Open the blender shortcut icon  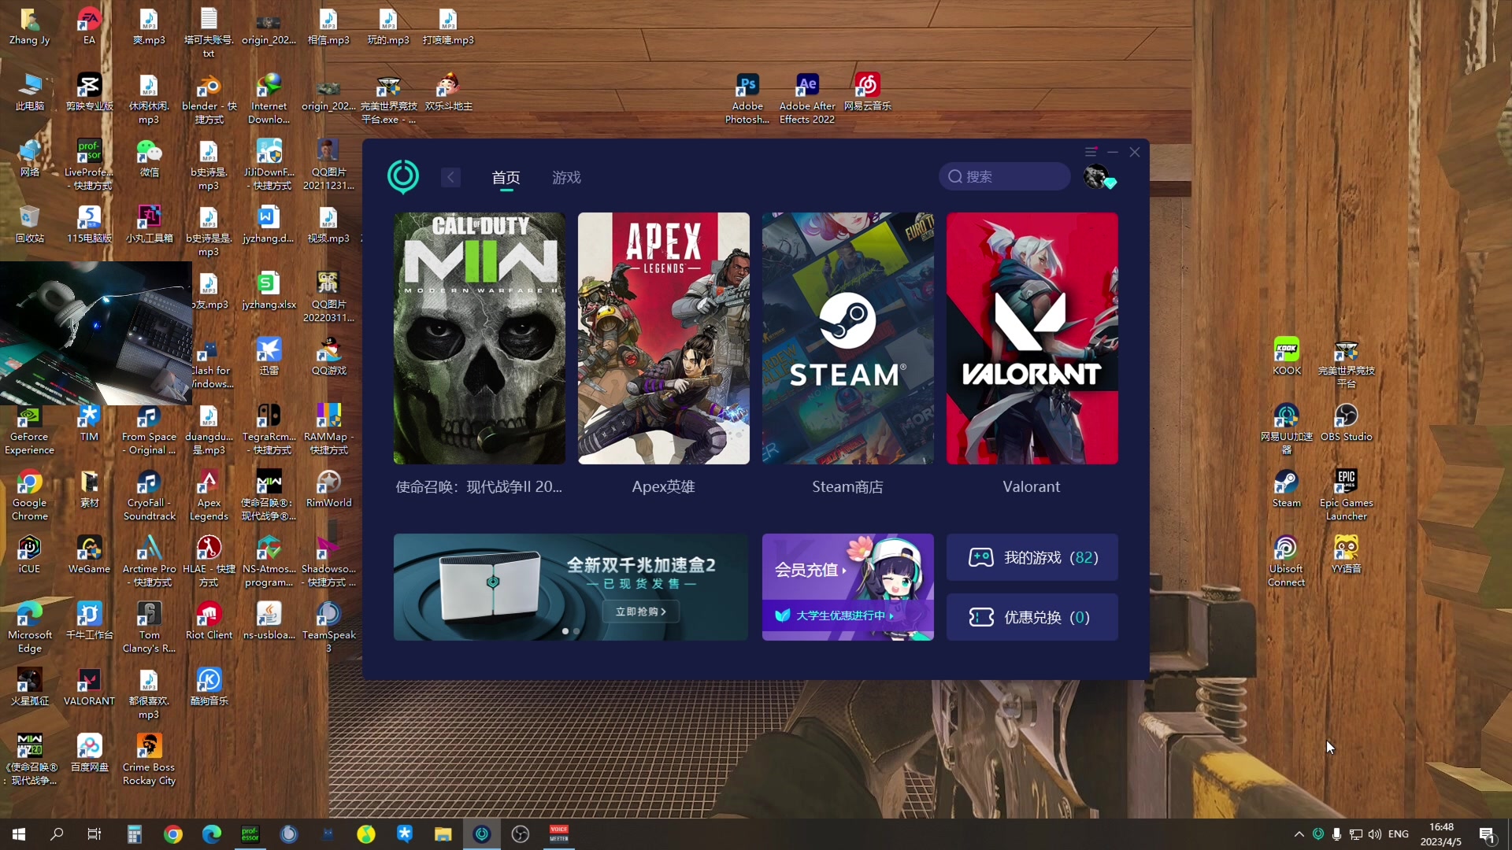tap(209, 98)
